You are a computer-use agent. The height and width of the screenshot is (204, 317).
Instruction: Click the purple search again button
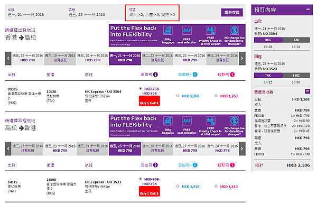coord(232,13)
